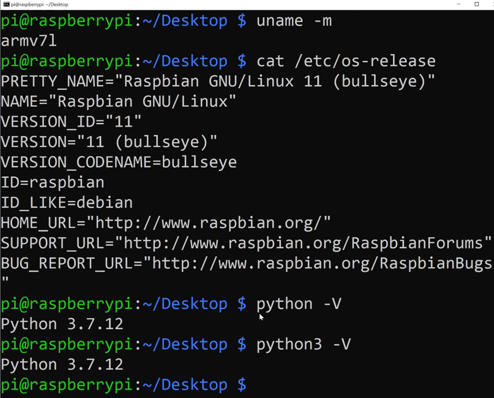Click the terminal icon in title bar

pyautogui.click(x=6, y=4)
